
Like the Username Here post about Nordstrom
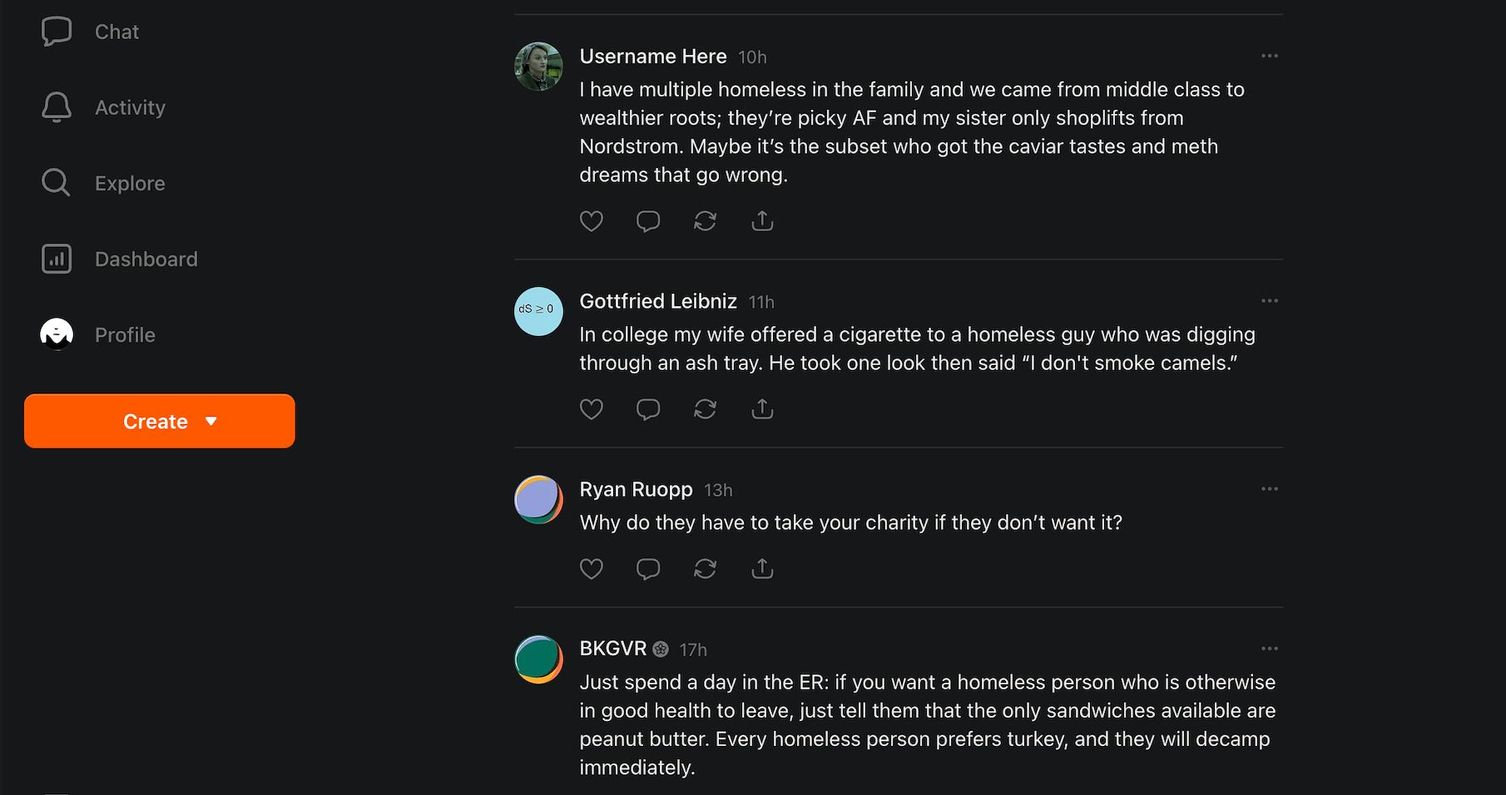[x=591, y=221]
